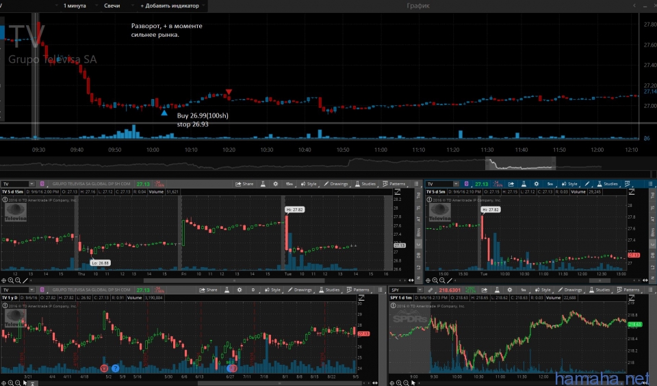Open 5m timeframe selector

coord(550,184)
